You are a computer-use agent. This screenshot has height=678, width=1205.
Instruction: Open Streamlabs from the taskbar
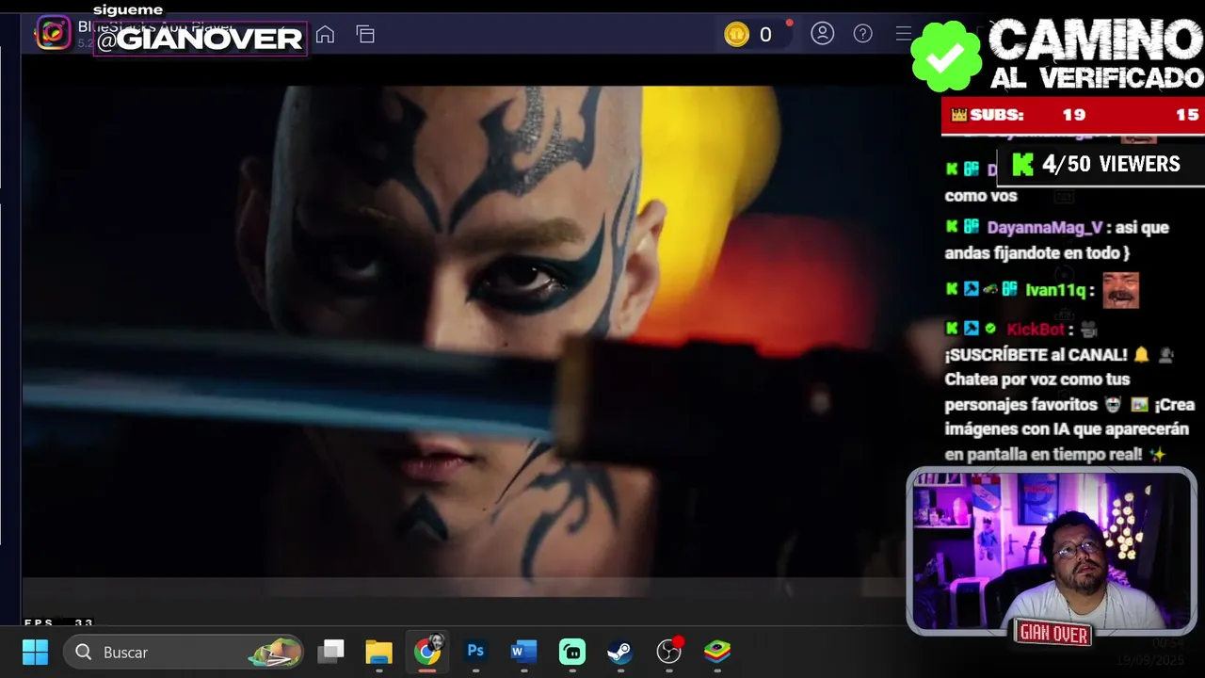(x=572, y=652)
